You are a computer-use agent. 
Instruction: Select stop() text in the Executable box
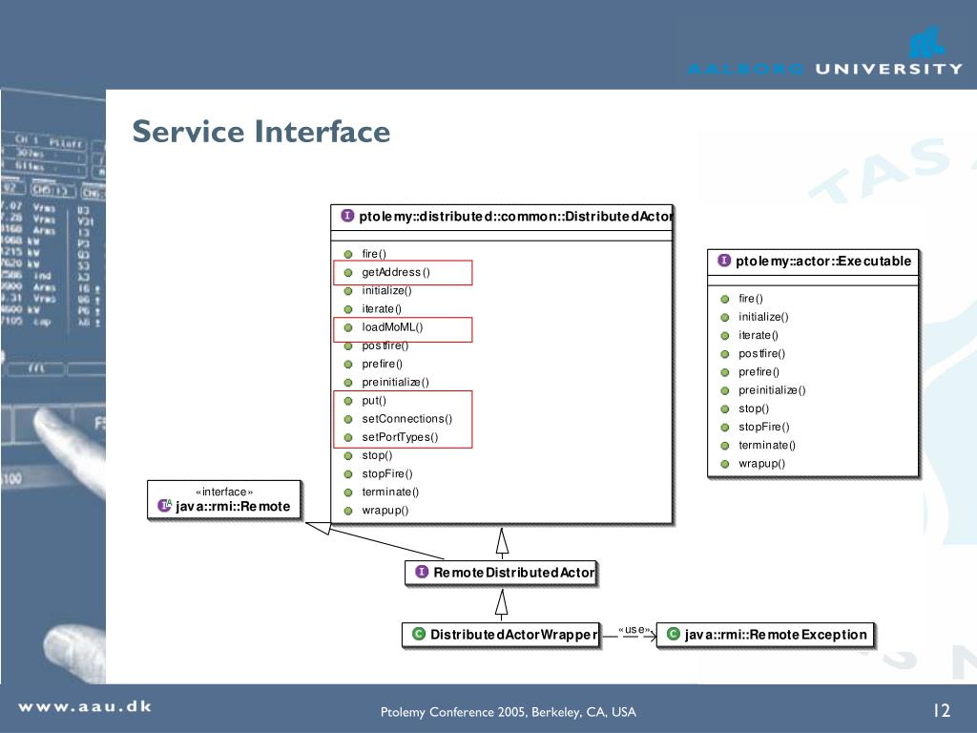click(754, 408)
